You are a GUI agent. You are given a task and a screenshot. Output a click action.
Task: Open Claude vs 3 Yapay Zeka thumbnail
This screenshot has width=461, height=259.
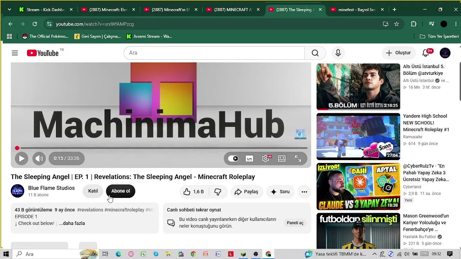[358, 186]
